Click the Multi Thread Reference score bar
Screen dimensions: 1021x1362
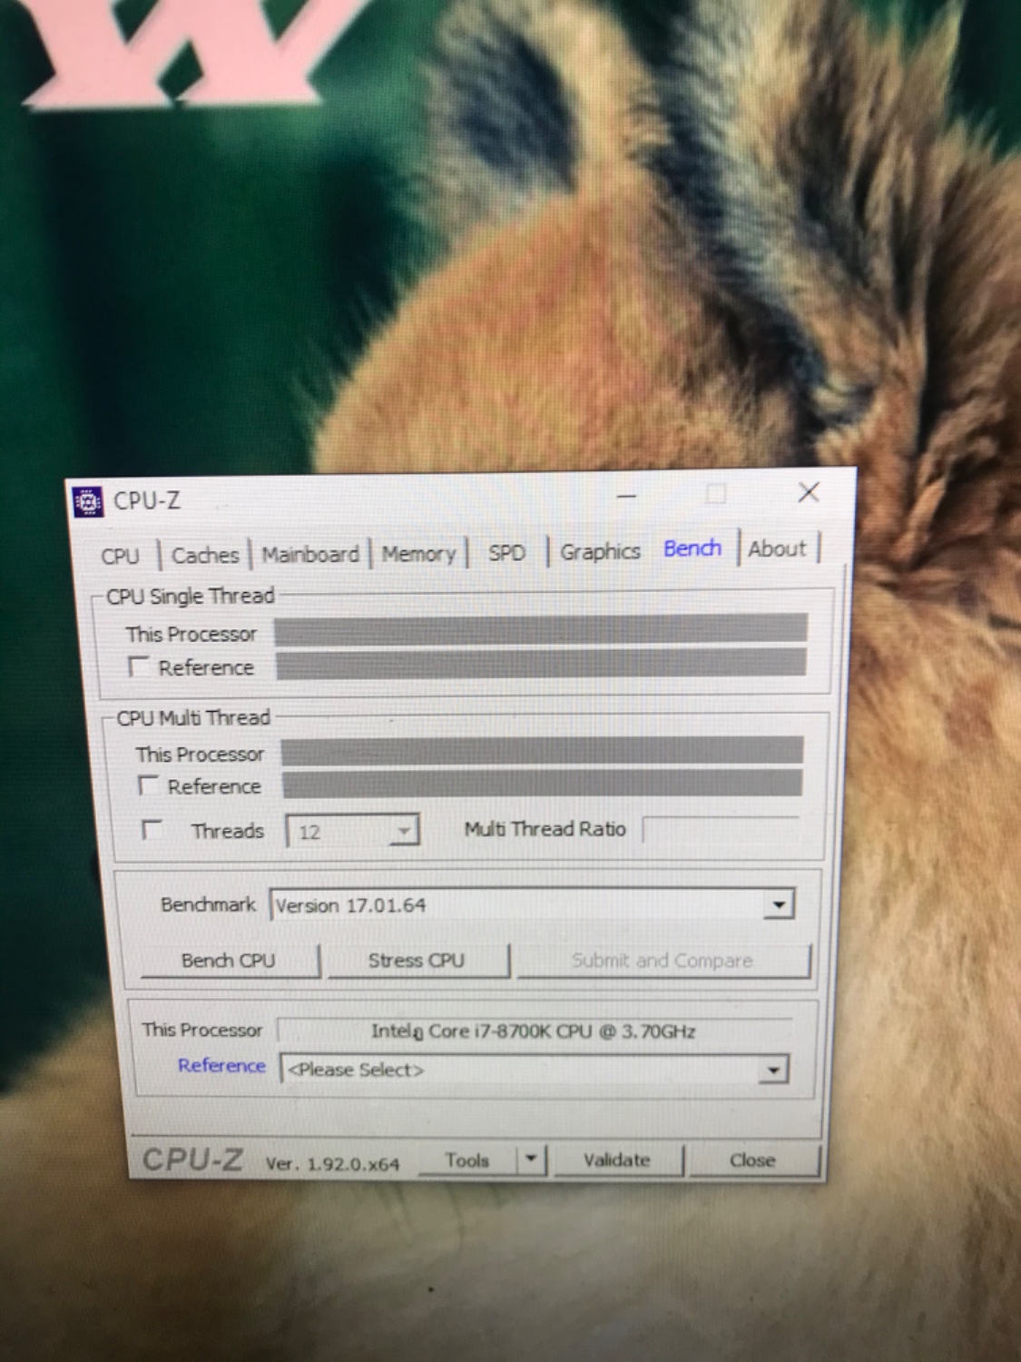coord(542,784)
